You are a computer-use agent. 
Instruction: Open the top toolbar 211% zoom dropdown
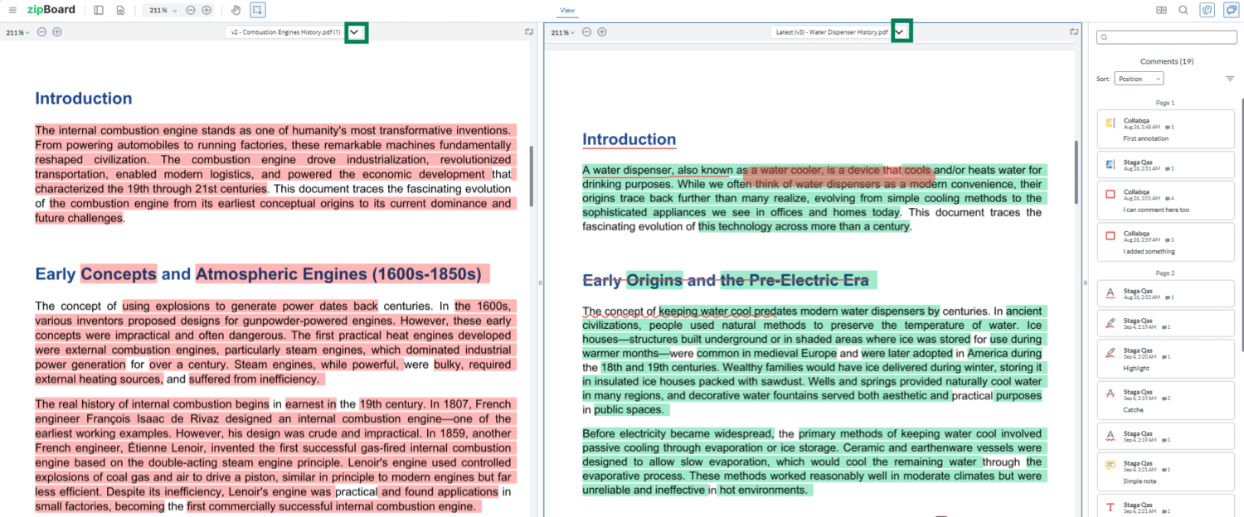coord(162,10)
